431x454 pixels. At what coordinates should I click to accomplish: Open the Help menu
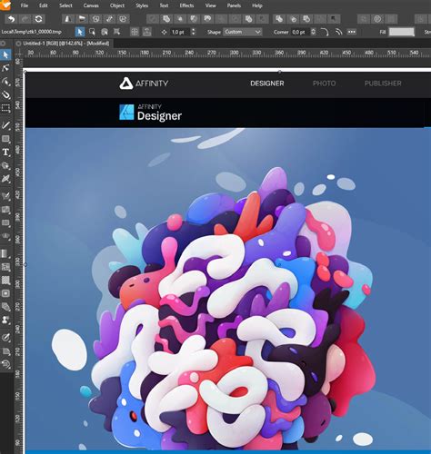click(257, 5)
